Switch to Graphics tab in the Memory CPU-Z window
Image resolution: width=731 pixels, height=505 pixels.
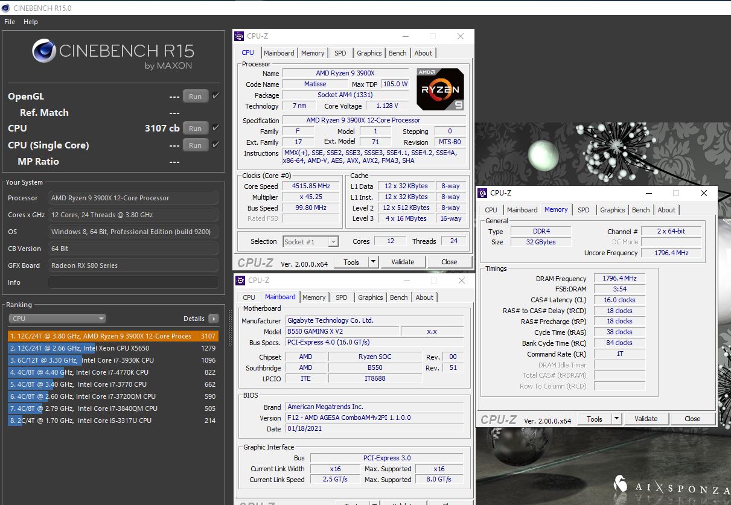613,210
